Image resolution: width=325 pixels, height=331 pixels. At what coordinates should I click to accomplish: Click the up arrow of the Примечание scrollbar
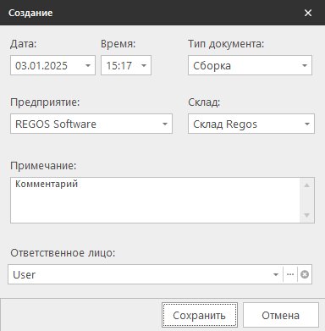pos(307,185)
